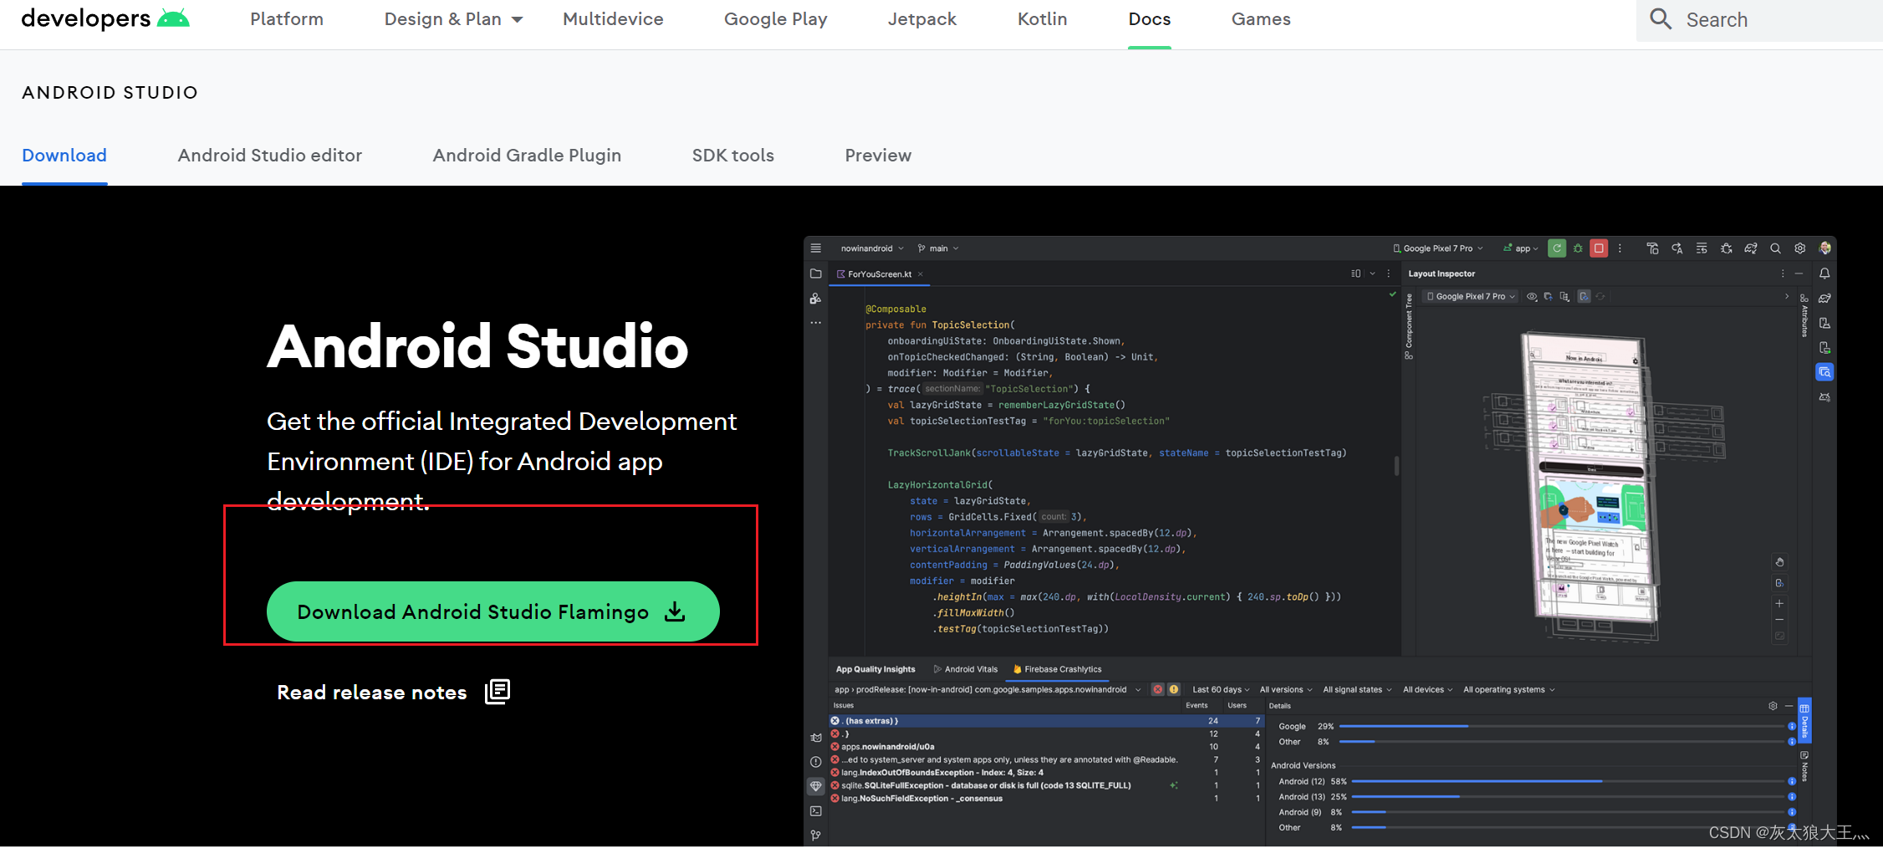1883x849 pixels.
Task: Open the Problems warning circle icon
Action: [816, 762]
